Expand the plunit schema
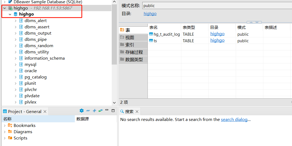 coord(16,83)
